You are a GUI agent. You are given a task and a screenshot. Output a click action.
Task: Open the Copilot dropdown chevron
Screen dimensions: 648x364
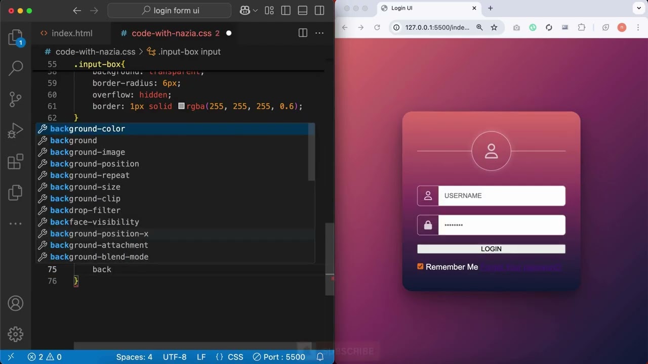pyautogui.click(x=255, y=11)
